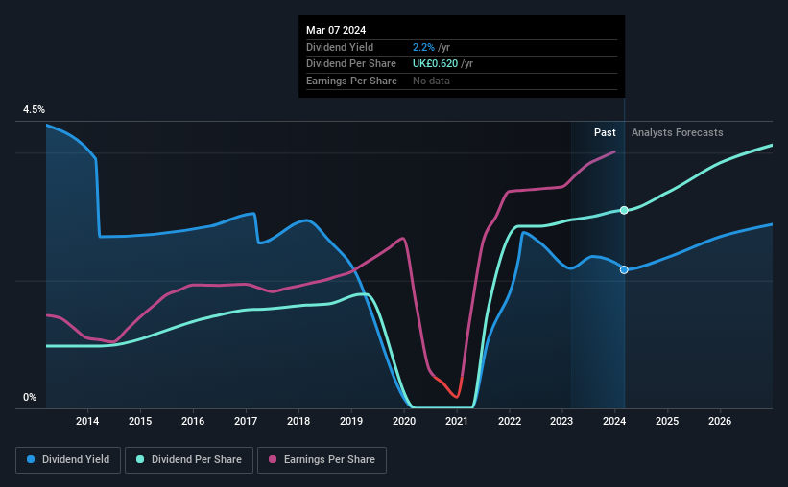Select the 2022 x-axis label
Viewport: 788px width, 487px height.
point(510,421)
